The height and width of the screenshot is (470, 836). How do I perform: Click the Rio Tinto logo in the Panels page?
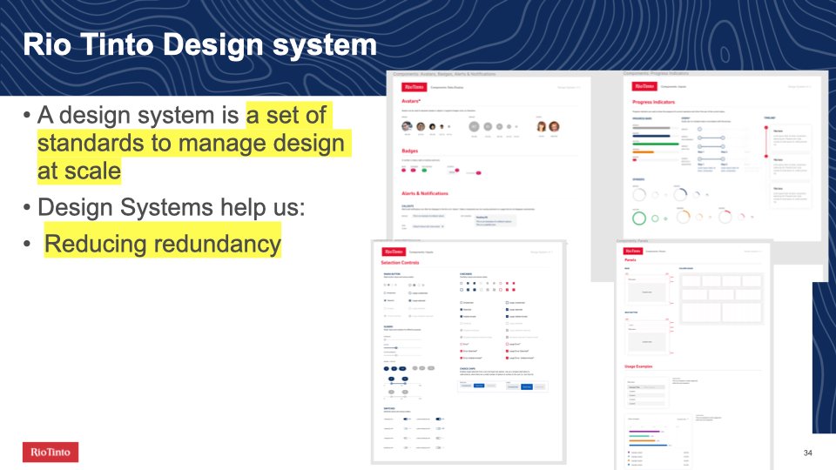[x=632, y=251]
